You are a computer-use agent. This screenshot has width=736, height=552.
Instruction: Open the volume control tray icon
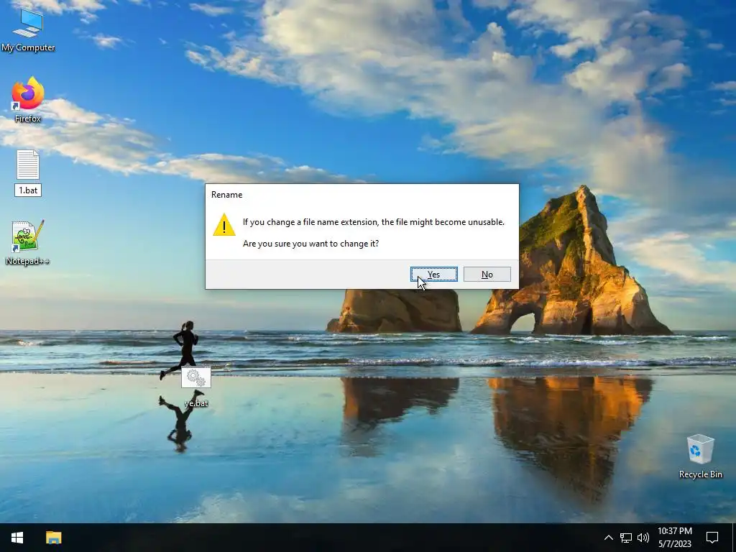point(643,538)
